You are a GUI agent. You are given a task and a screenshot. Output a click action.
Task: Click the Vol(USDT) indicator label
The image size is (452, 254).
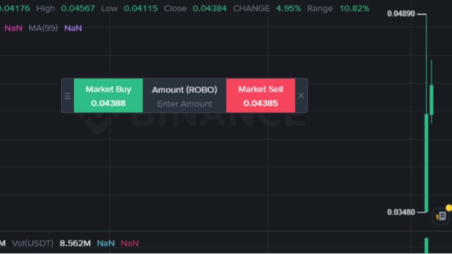[x=32, y=243]
